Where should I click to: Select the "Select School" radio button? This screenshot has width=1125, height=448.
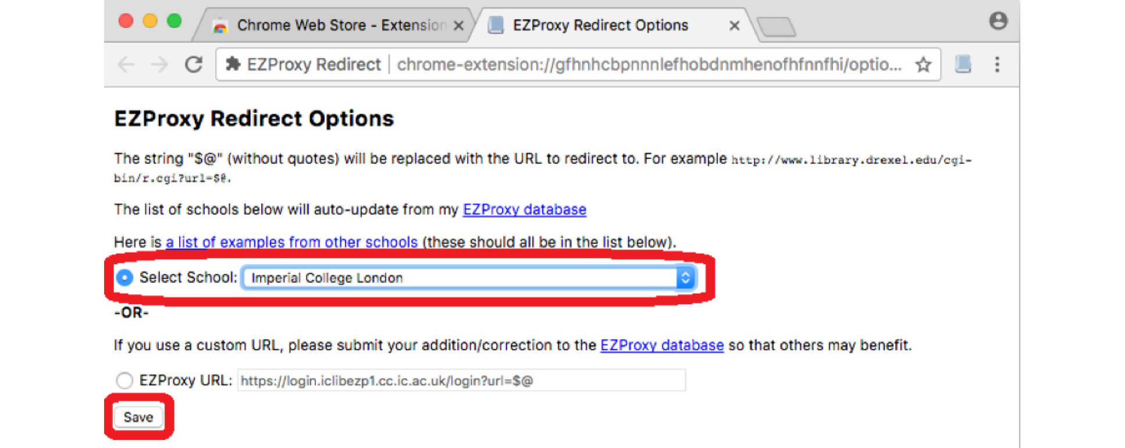tap(124, 278)
